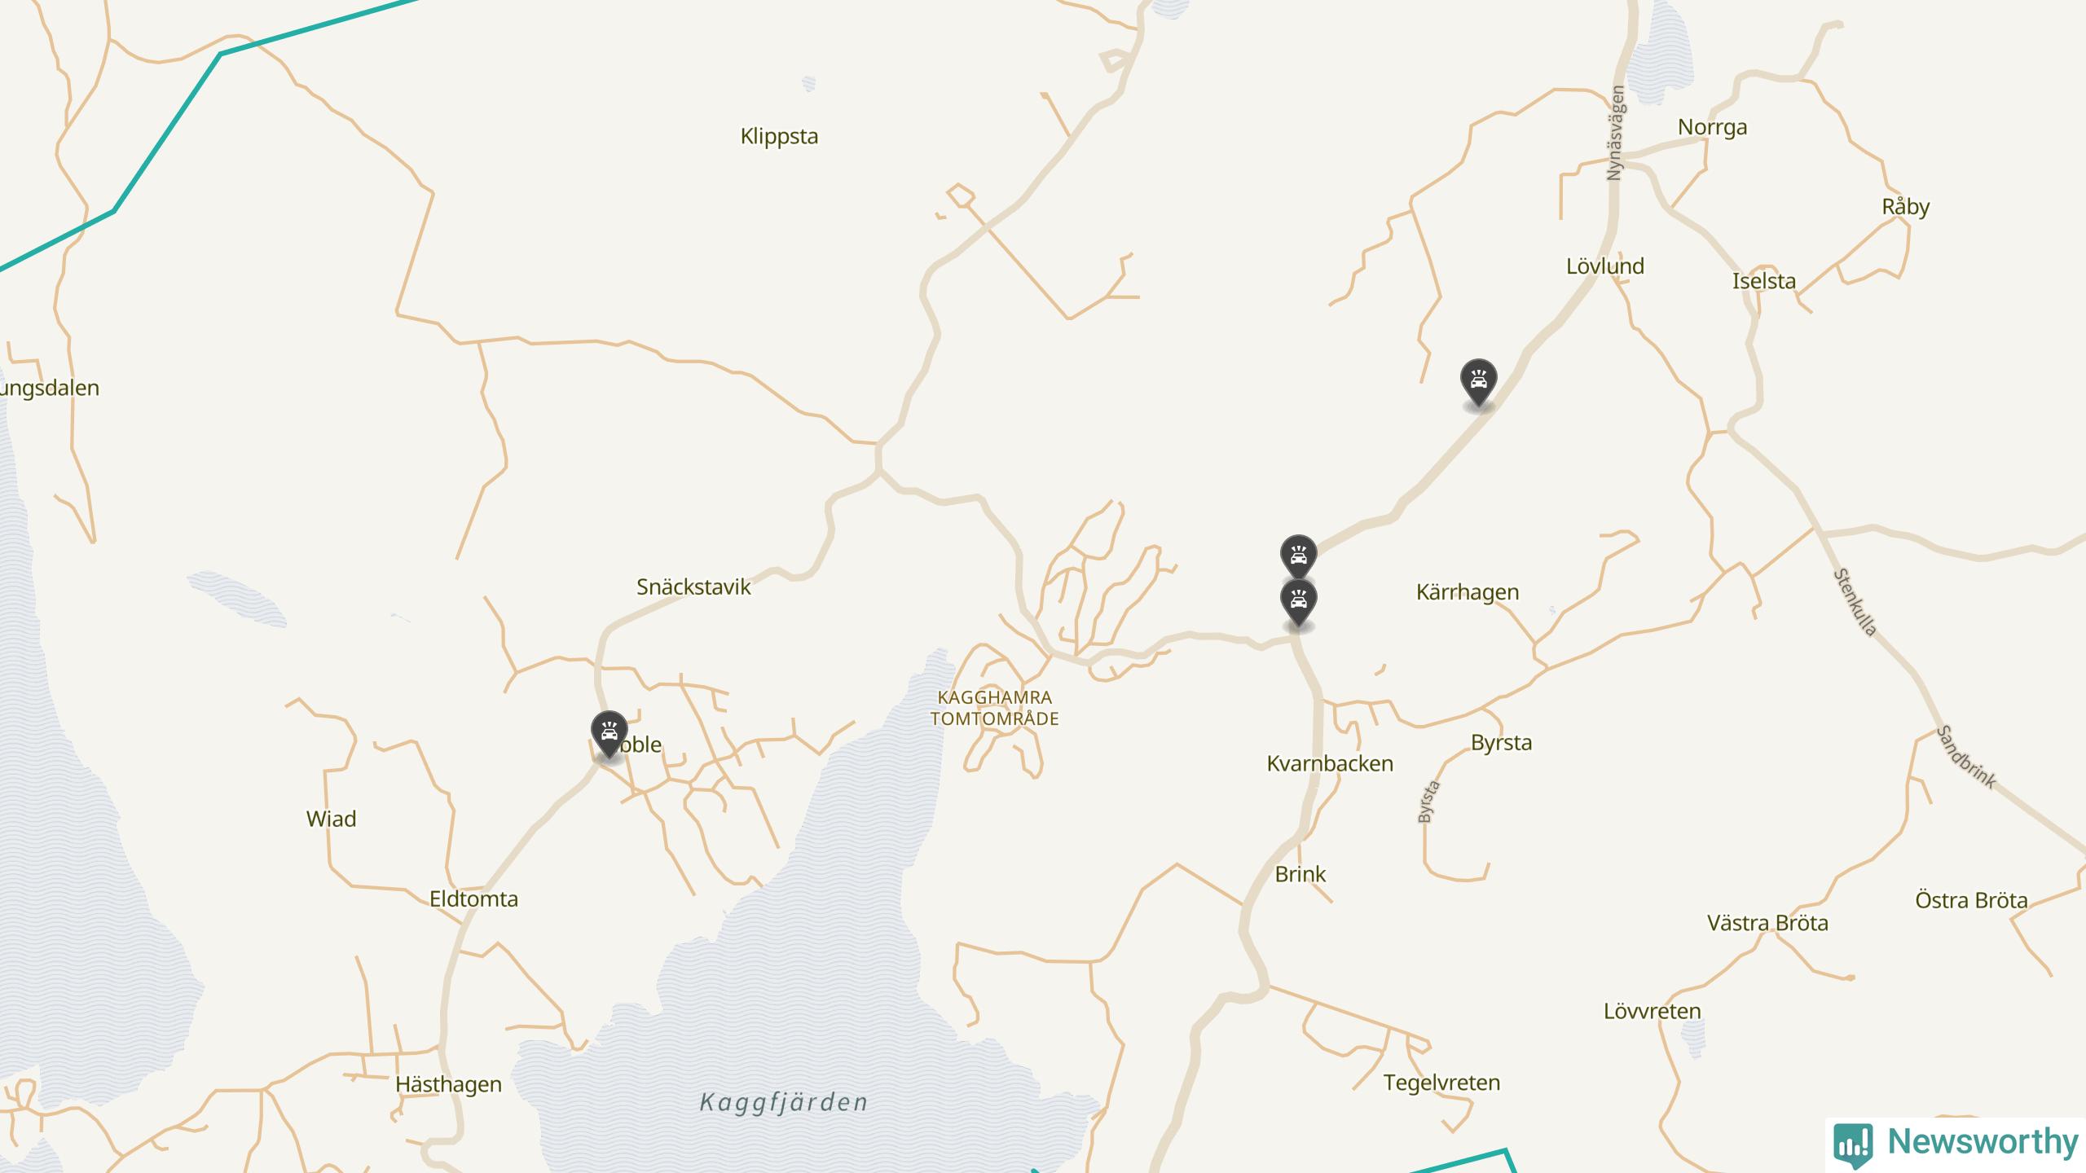Click the Klippsta place label

coord(779,137)
